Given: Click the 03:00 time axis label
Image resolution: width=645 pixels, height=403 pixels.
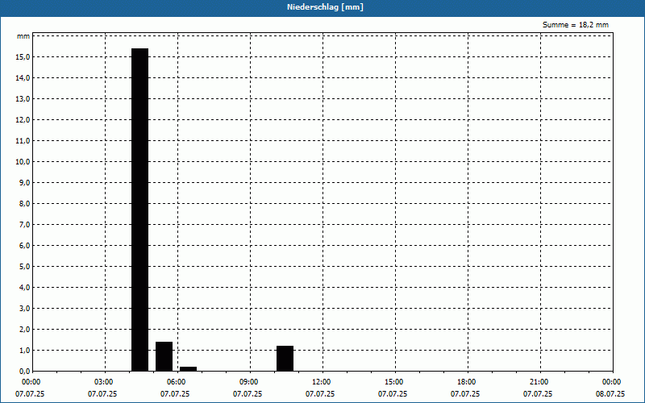Looking at the screenshot, I should pyautogui.click(x=104, y=382).
